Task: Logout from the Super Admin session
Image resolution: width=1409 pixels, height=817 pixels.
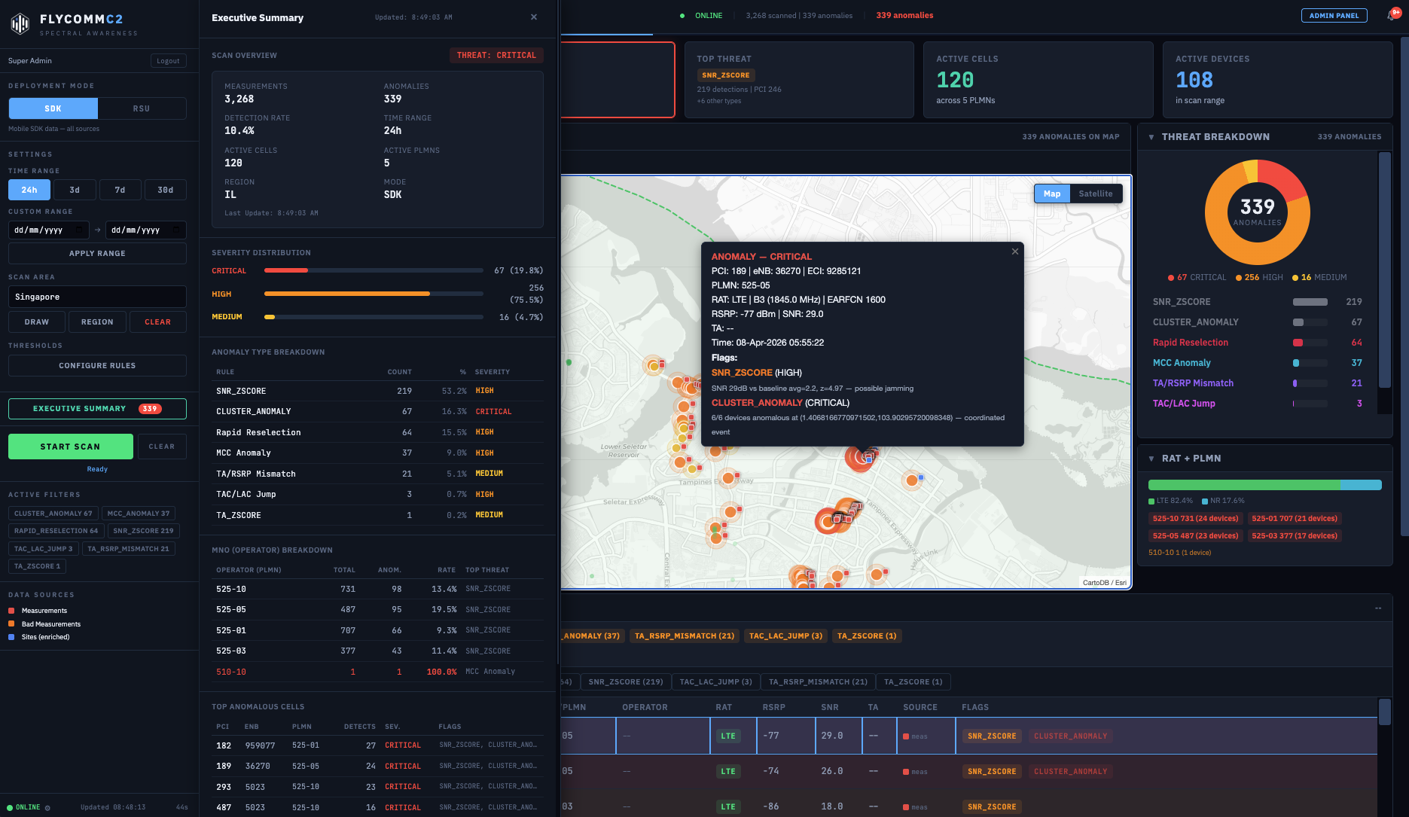Action: click(168, 61)
